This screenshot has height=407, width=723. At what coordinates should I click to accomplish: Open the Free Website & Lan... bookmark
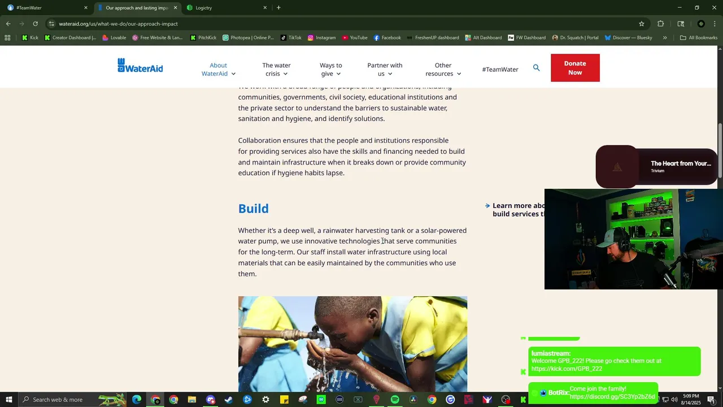point(158,38)
